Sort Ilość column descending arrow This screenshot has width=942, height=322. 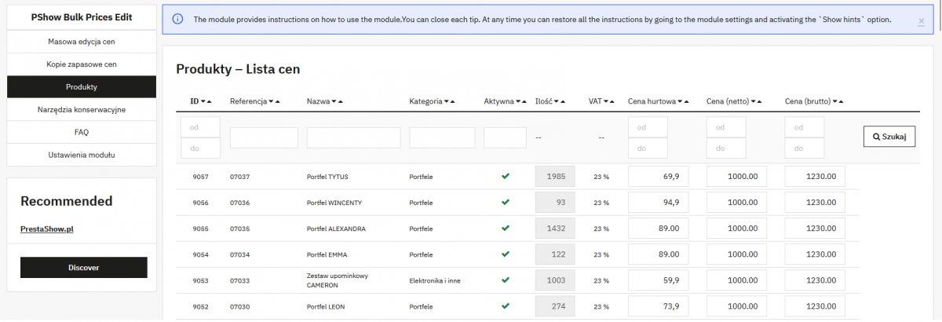tap(557, 101)
